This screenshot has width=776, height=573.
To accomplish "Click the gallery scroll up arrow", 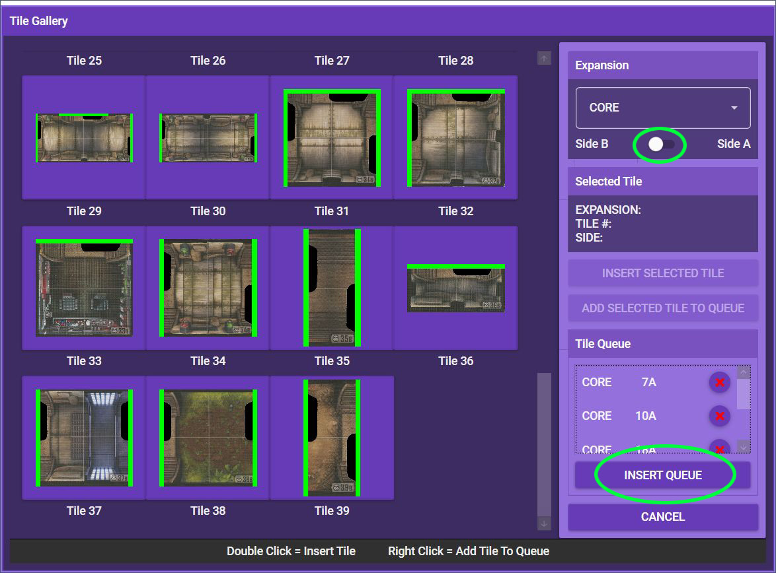I will [x=544, y=58].
